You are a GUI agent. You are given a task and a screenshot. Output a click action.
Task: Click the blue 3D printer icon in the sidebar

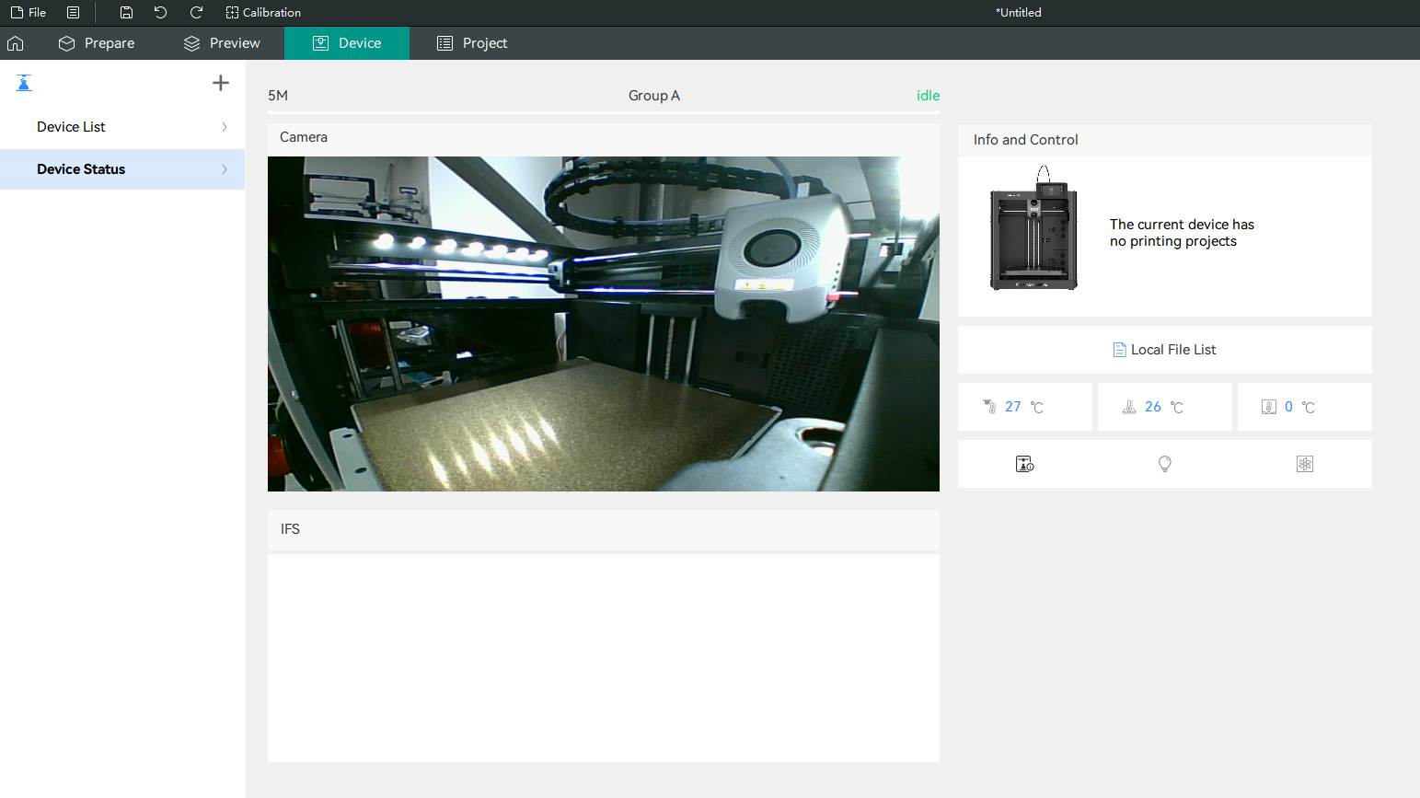[24, 83]
